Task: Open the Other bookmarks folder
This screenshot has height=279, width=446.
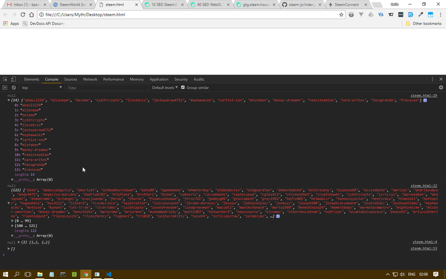Action: click(x=425, y=23)
